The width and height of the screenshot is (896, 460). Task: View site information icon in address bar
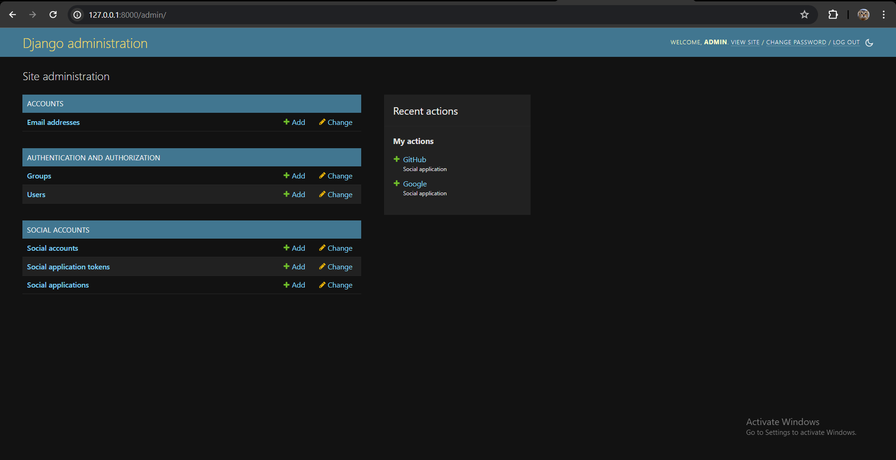point(77,15)
